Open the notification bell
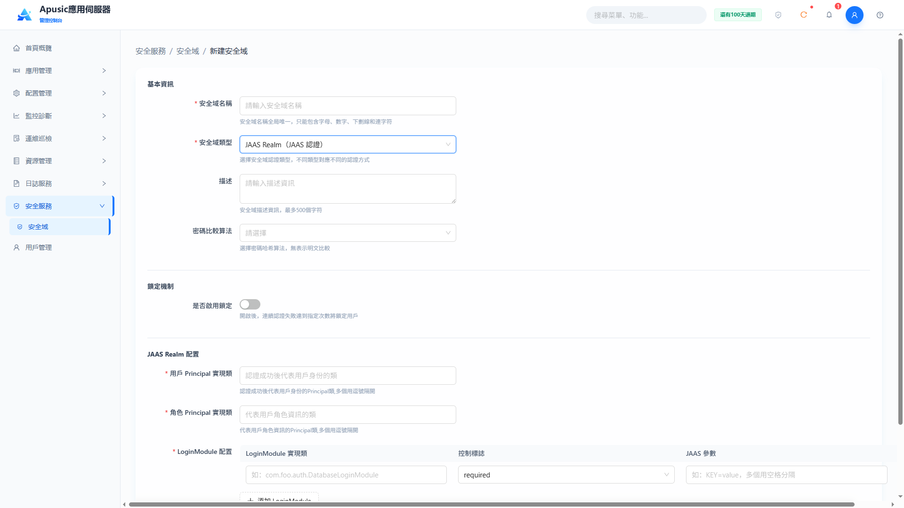The image size is (904, 508). coord(829,15)
